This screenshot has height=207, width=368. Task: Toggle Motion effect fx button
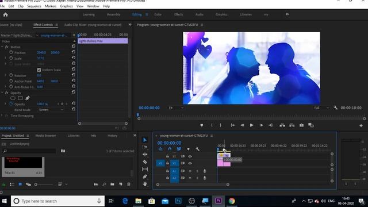coord(6,47)
